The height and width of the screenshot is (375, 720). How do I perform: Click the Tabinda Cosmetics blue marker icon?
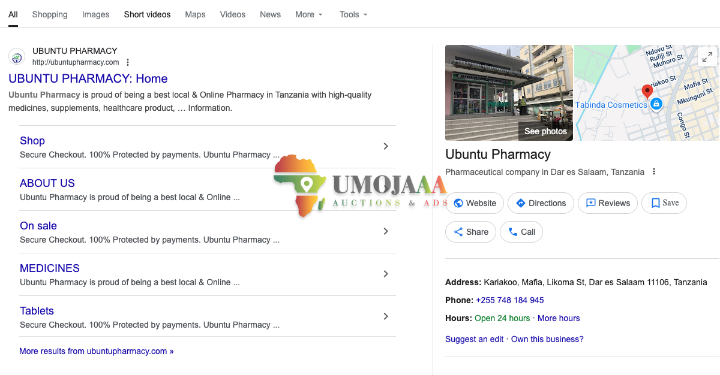656,104
